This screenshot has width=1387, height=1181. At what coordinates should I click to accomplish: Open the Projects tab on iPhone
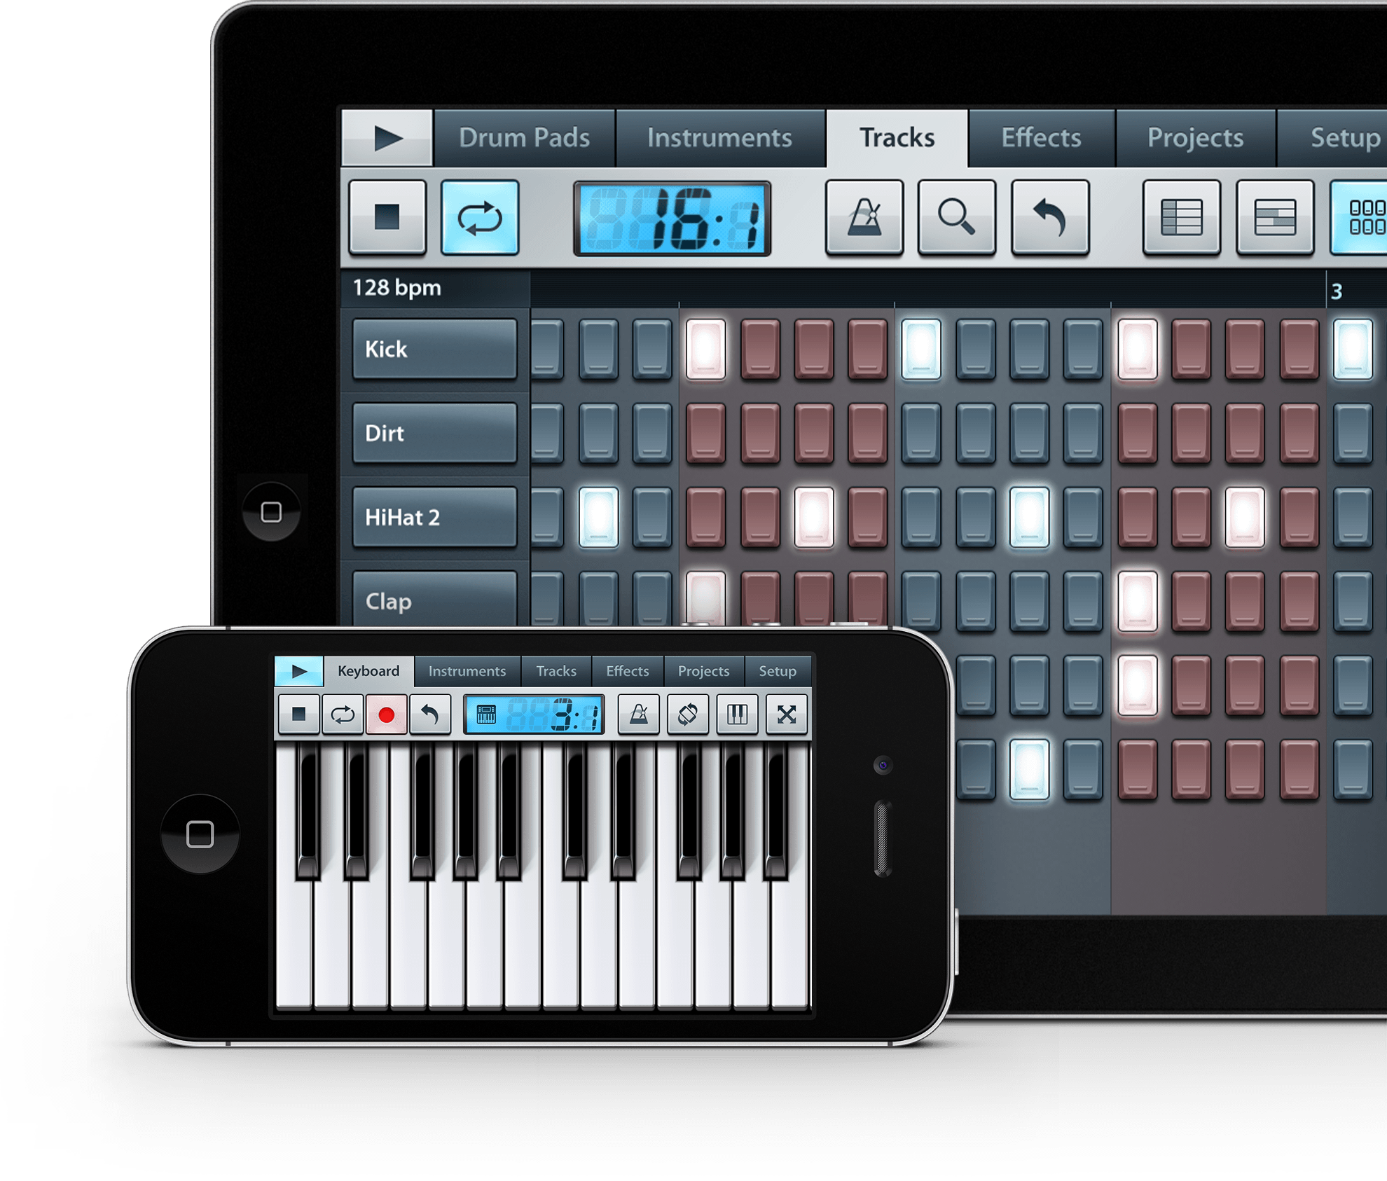(x=701, y=670)
